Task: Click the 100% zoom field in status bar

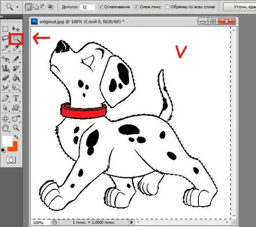Action: [x=40, y=223]
